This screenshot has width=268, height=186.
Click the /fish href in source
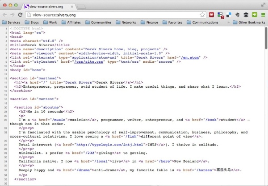(x=131, y=136)
